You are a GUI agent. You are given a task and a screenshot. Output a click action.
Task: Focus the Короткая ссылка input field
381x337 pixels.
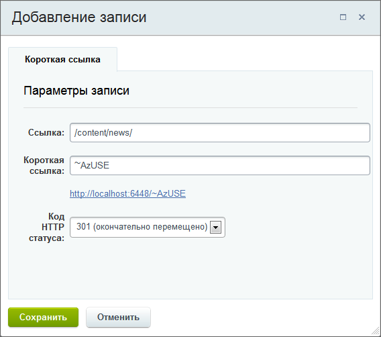pyautogui.click(x=220, y=165)
